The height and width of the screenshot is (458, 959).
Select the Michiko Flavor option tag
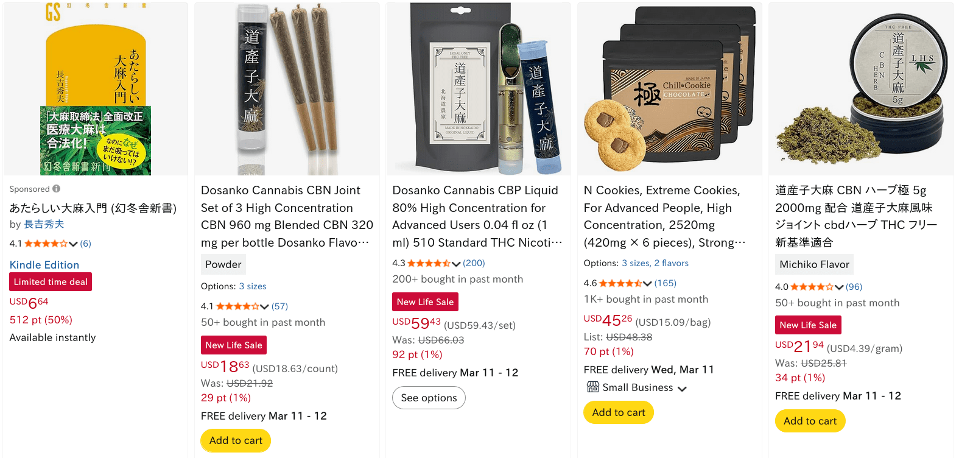click(814, 264)
